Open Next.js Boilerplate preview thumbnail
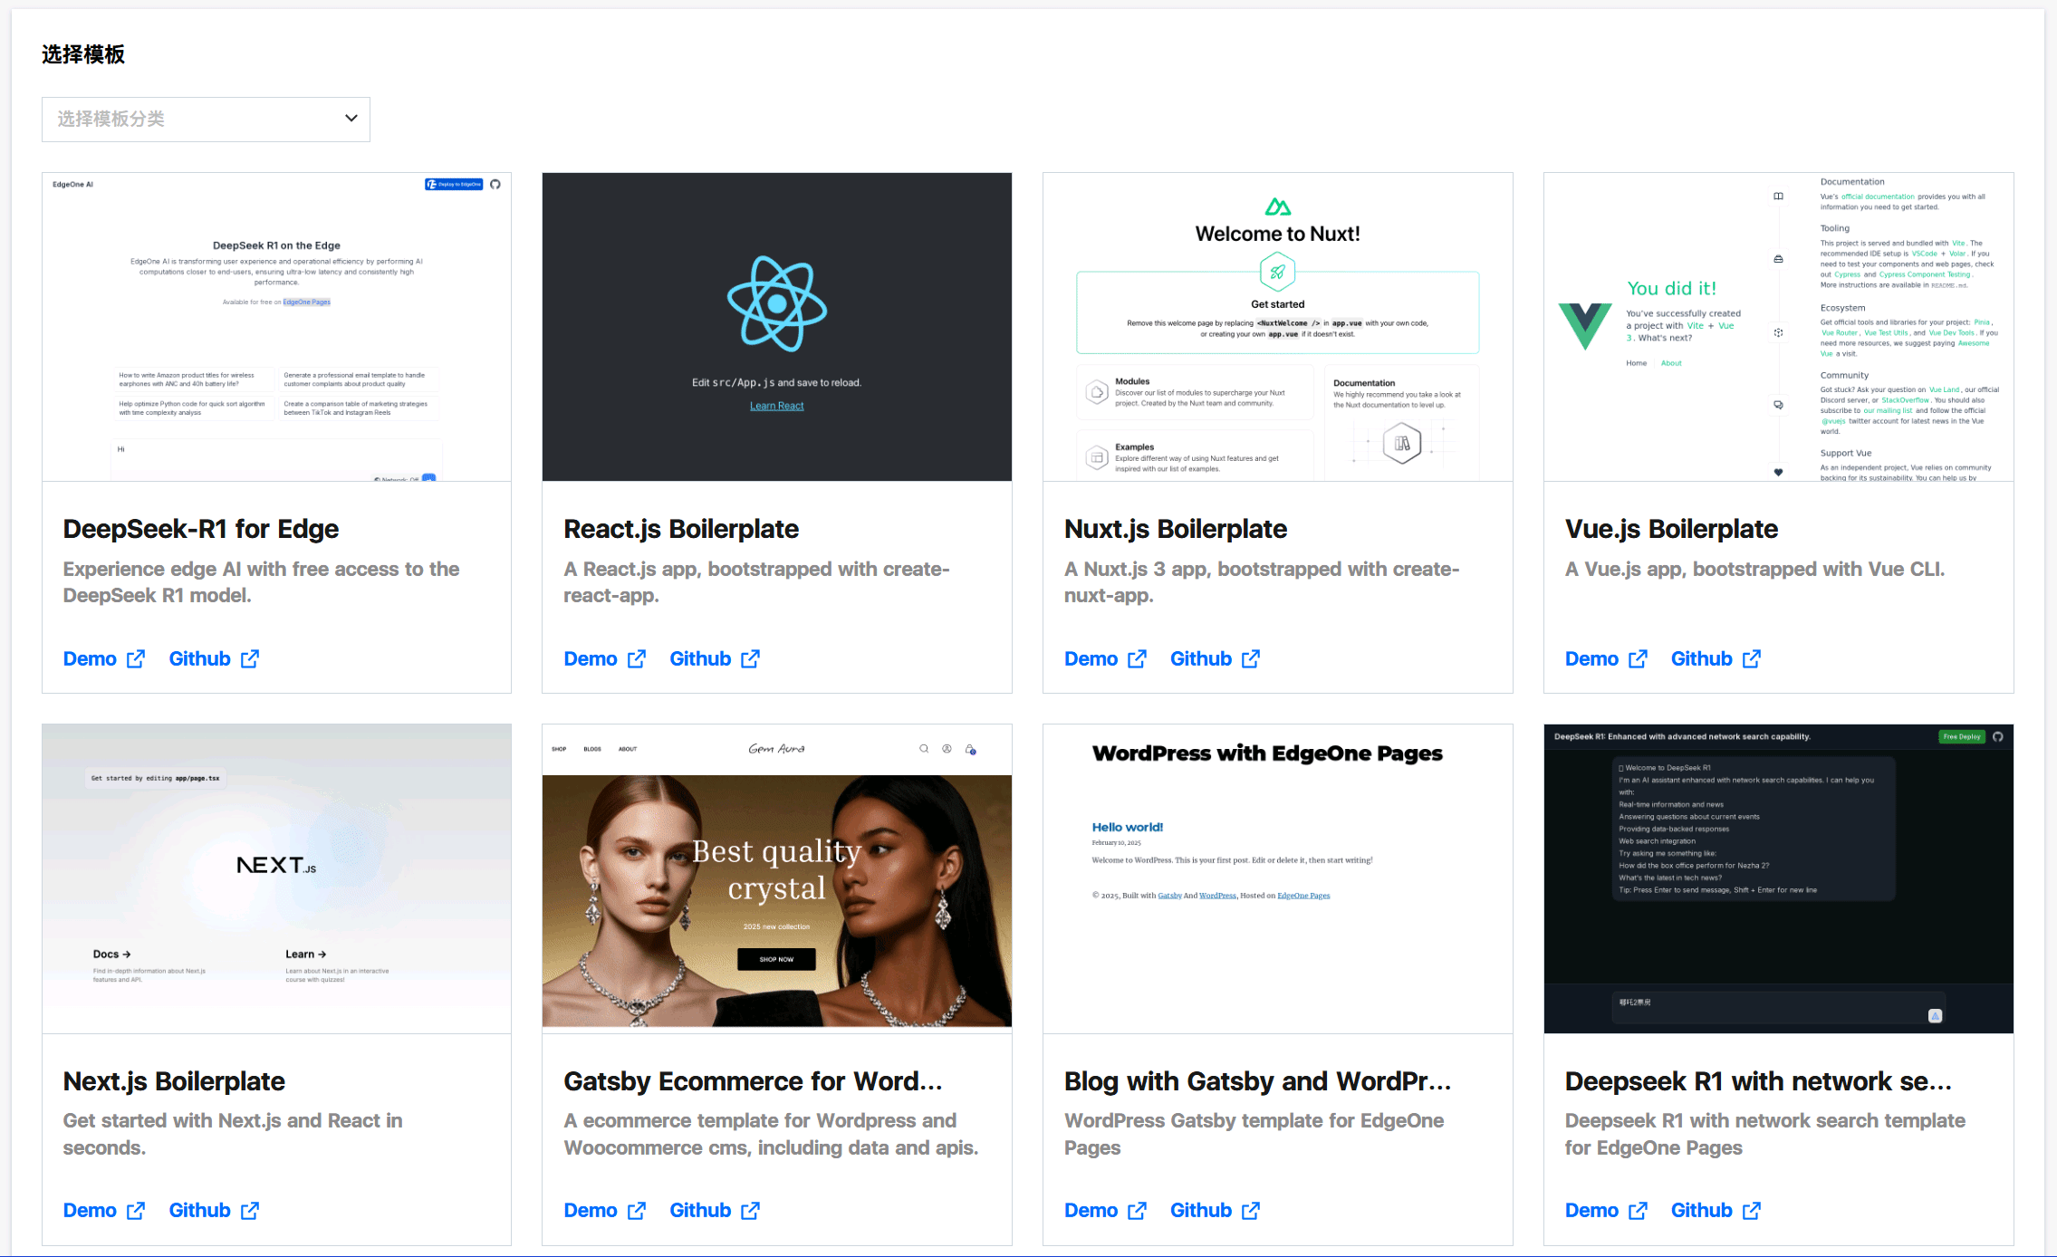The image size is (2057, 1257). 276,878
